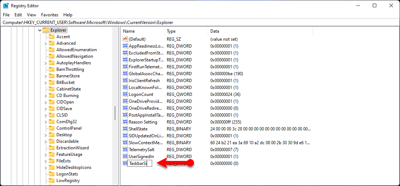Click the registry path address bar
400x186 pixels.
pyautogui.click(x=200, y=23)
